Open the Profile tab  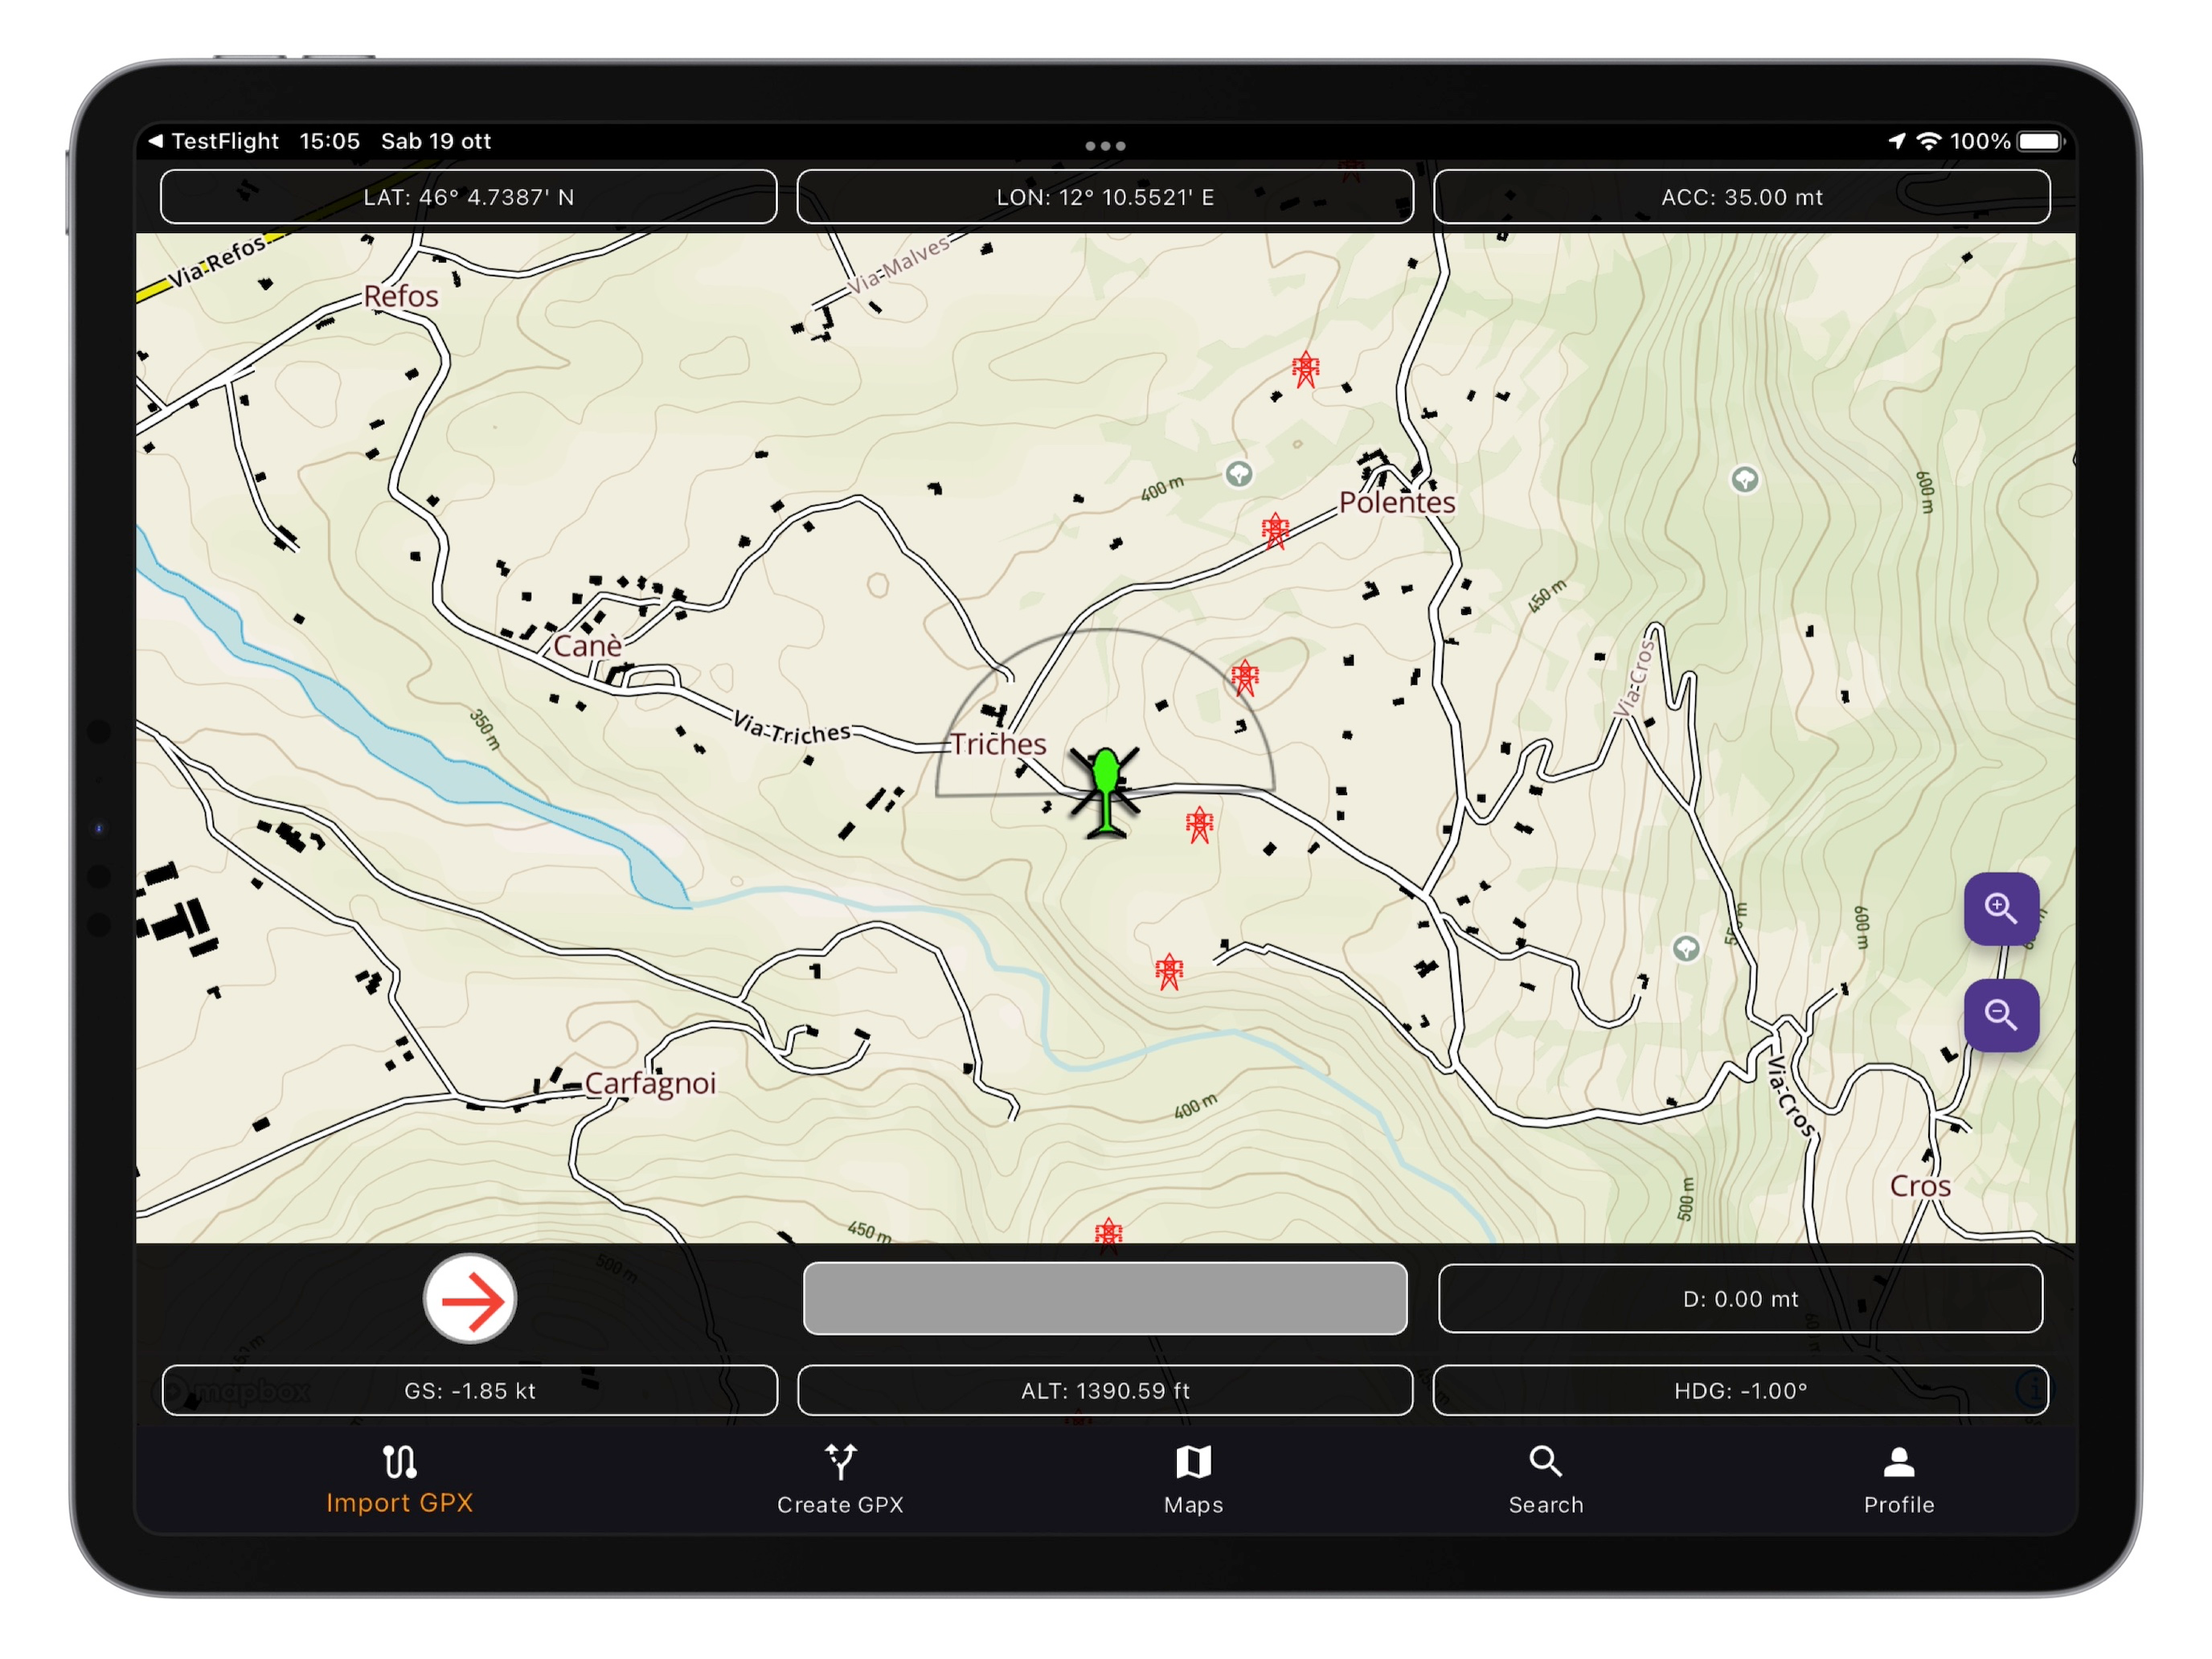tap(1899, 1480)
